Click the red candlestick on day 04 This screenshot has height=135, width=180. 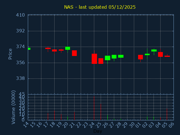[x=160, y=55]
